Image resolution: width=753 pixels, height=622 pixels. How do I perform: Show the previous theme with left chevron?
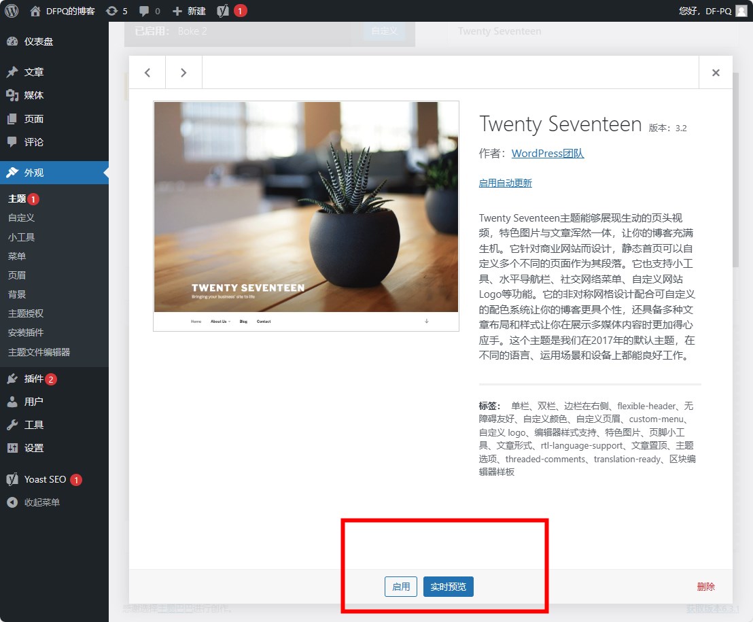pos(147,73)
